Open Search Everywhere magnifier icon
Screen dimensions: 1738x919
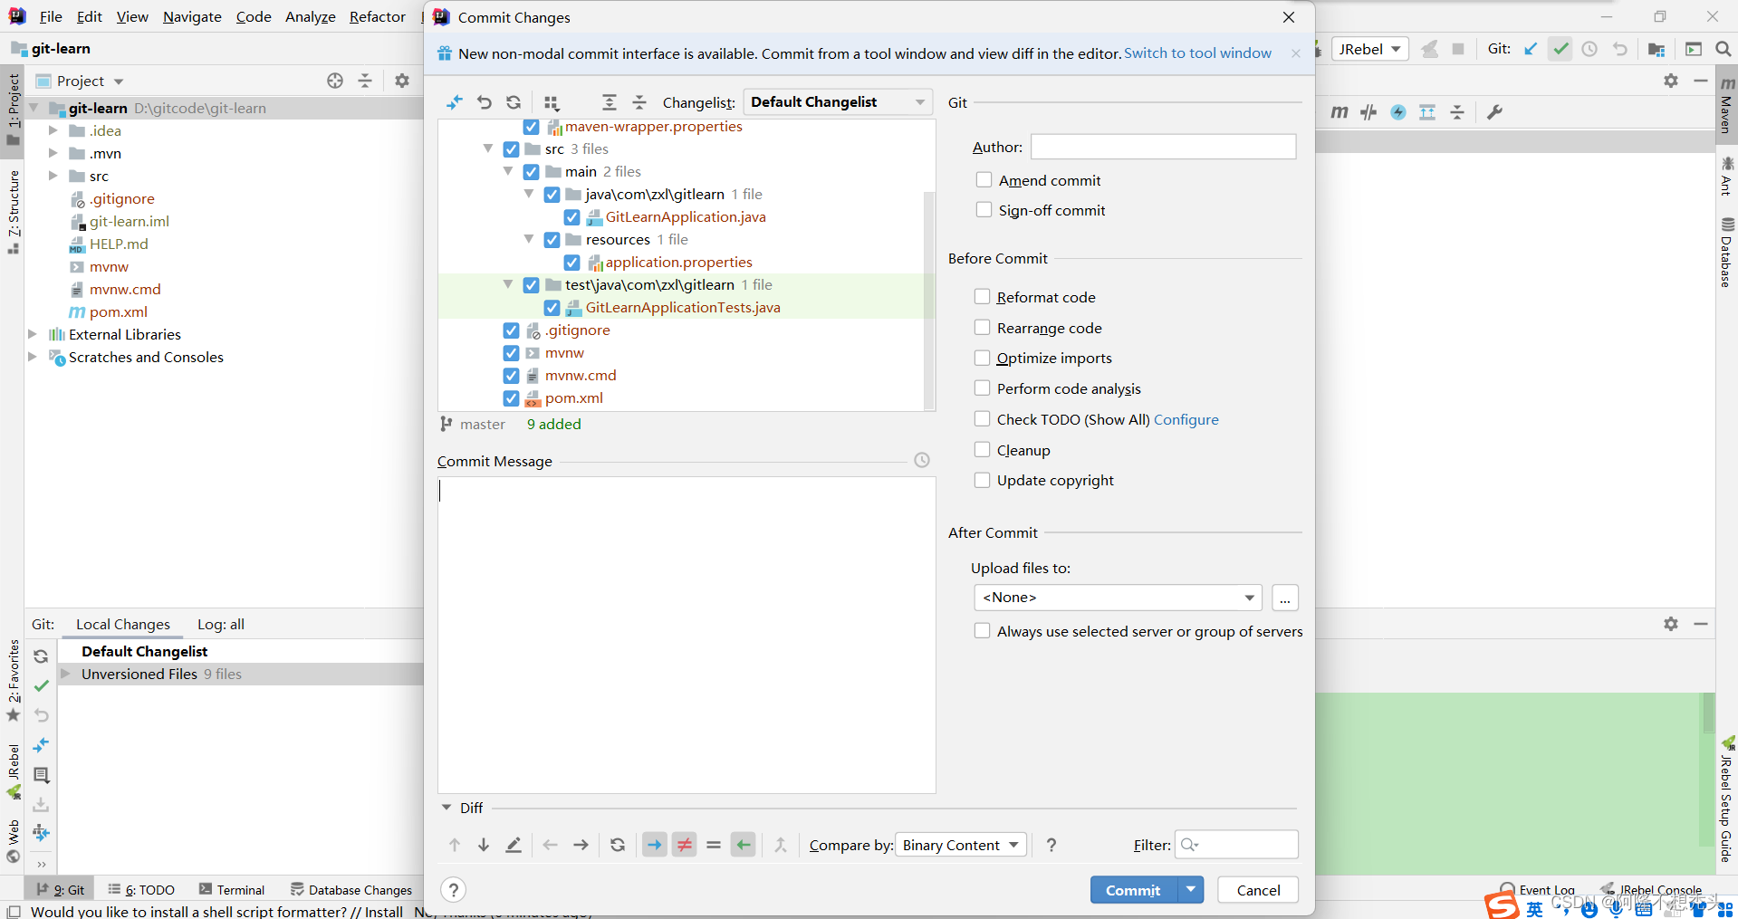(x=1724, y=49)
